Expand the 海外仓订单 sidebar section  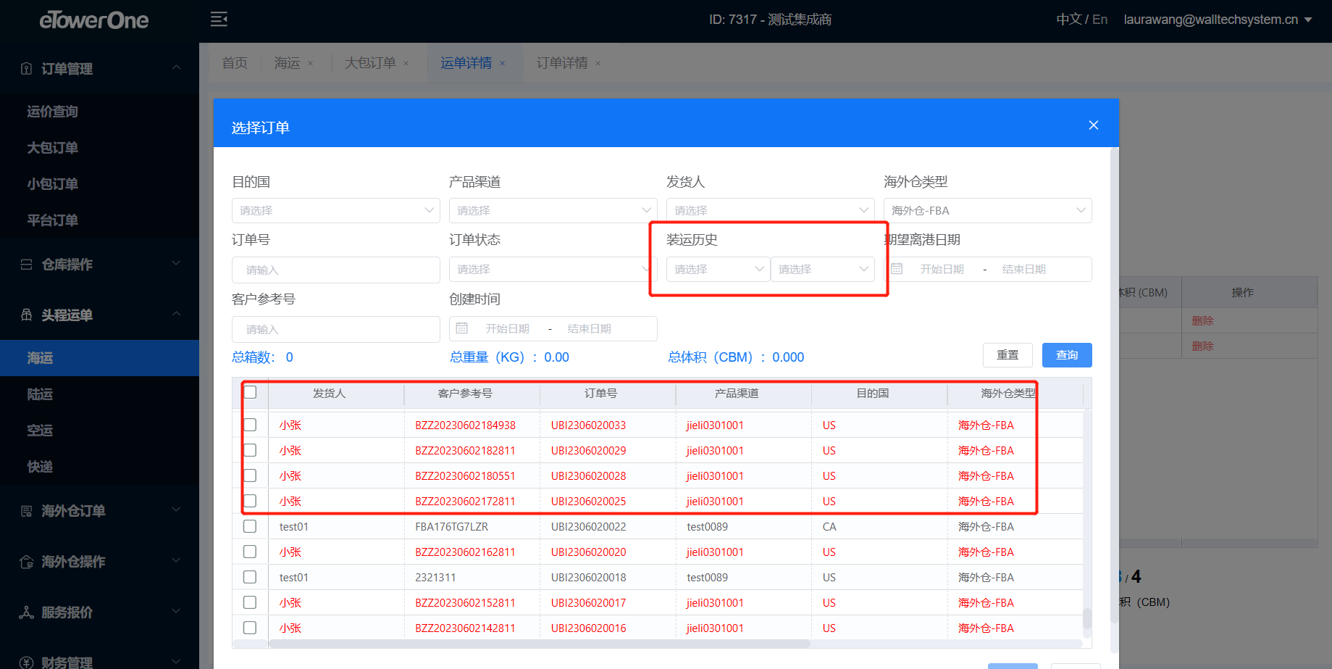point(176,510)
